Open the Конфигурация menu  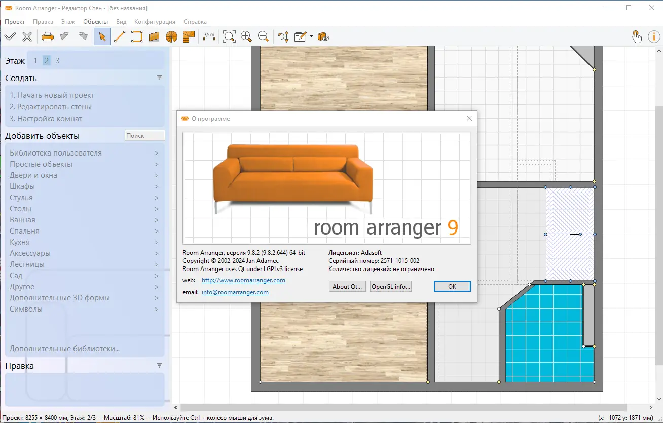(x=155, y=22)
